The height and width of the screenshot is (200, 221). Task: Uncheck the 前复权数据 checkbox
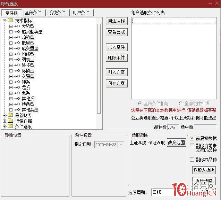point(192,138)
